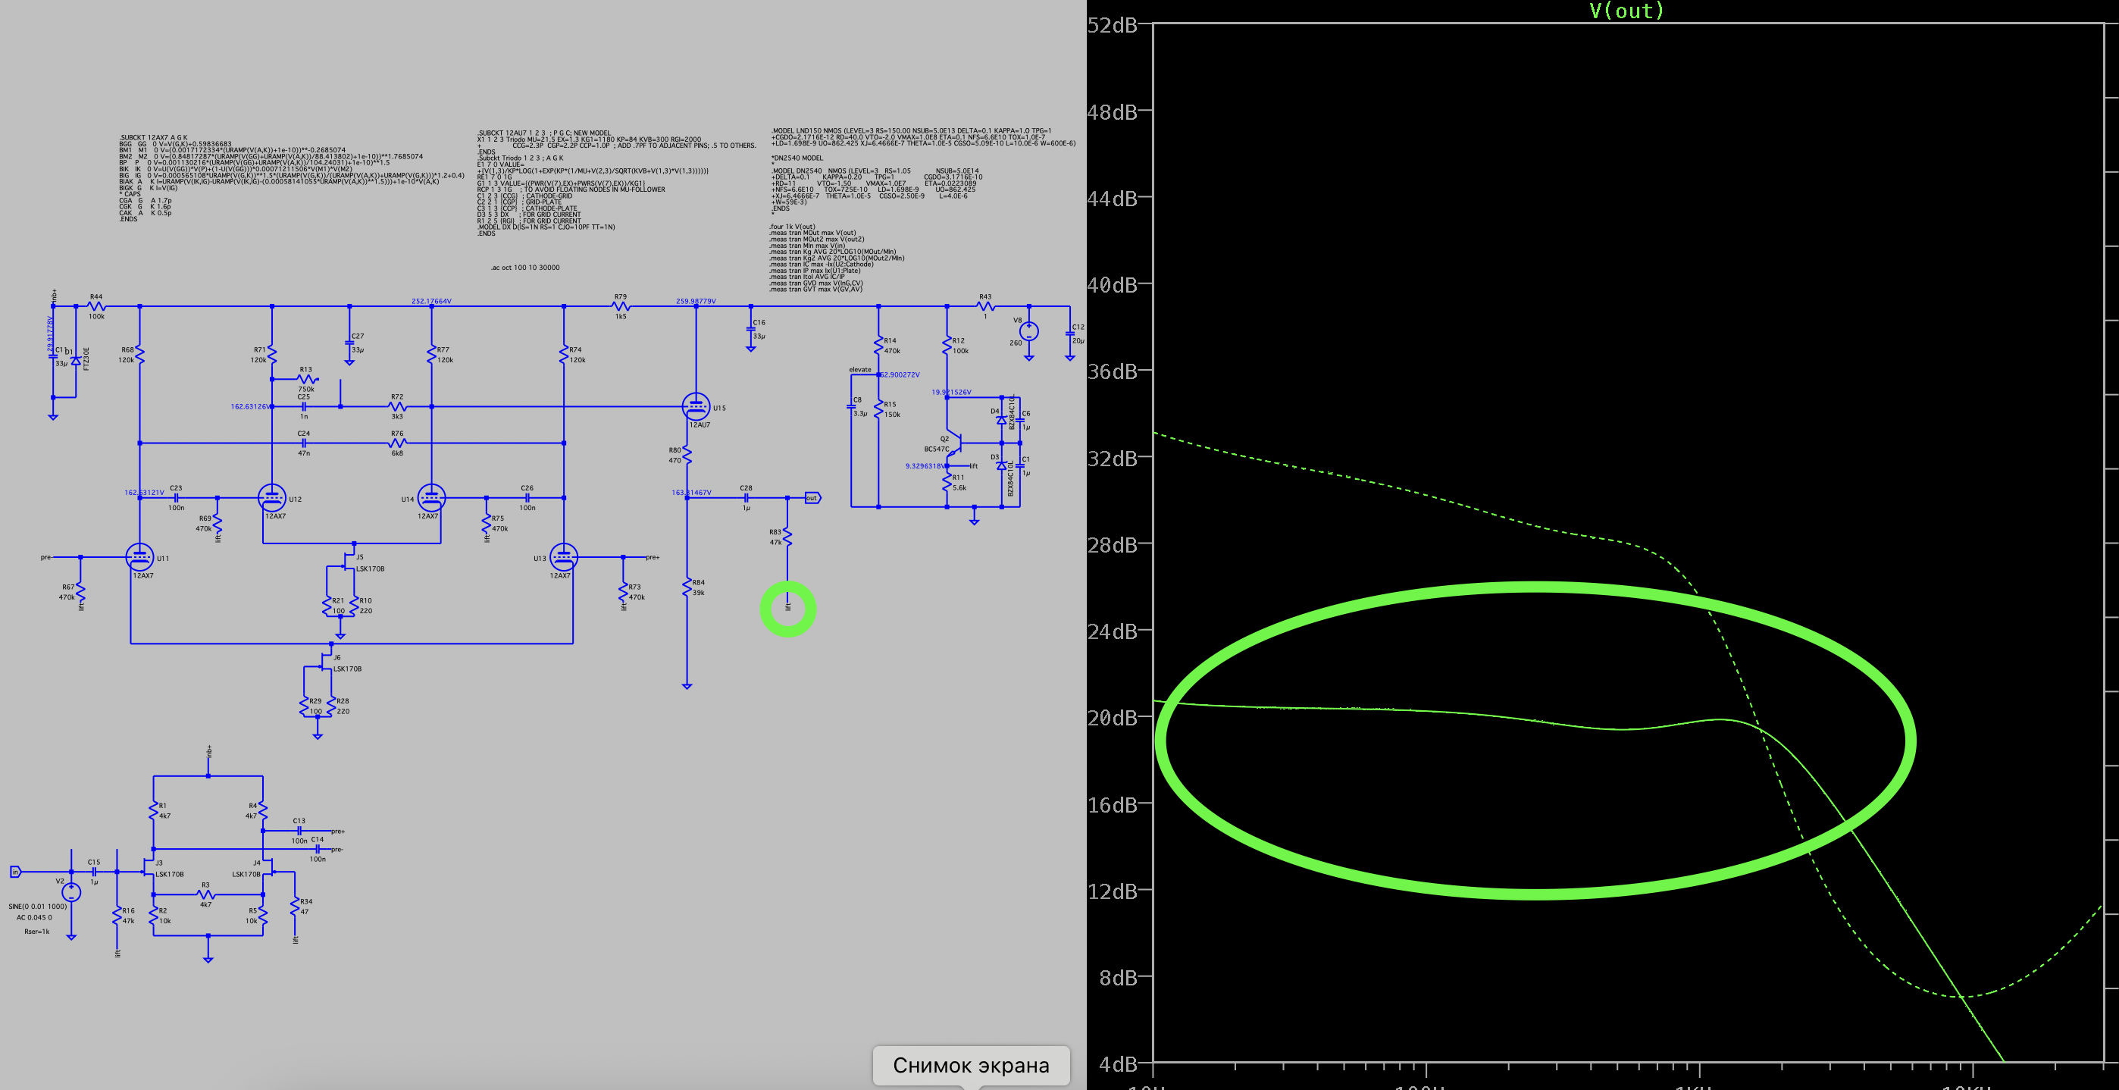This screenshot has height=1090, width=2119.
Task: Select resistor R83 47k above lift node
Action: pyautogui.click(x=787, y=537)
